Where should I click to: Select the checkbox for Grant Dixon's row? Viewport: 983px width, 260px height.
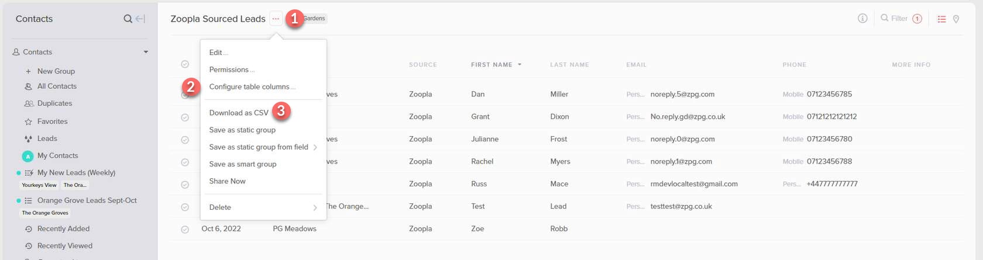[185, 117]
